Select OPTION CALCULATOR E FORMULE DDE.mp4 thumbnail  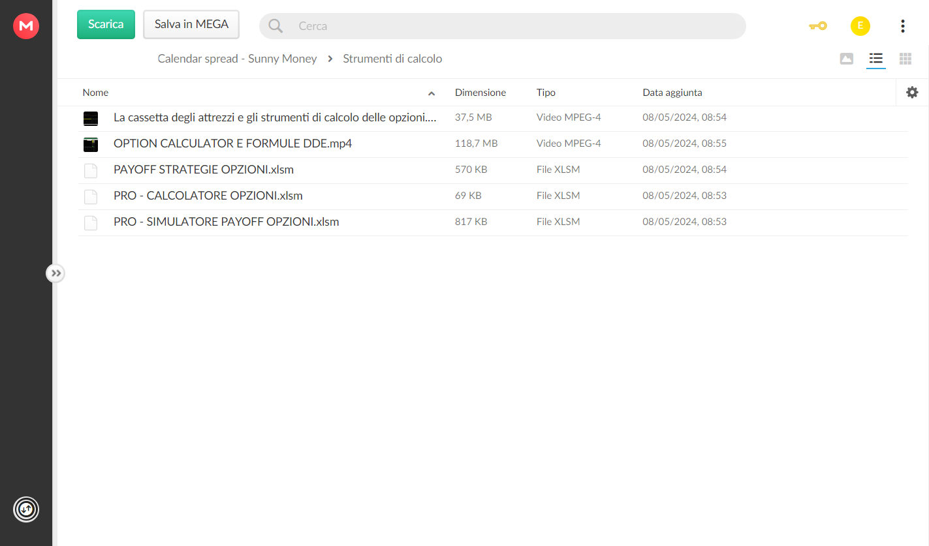(x=91, y=144)
